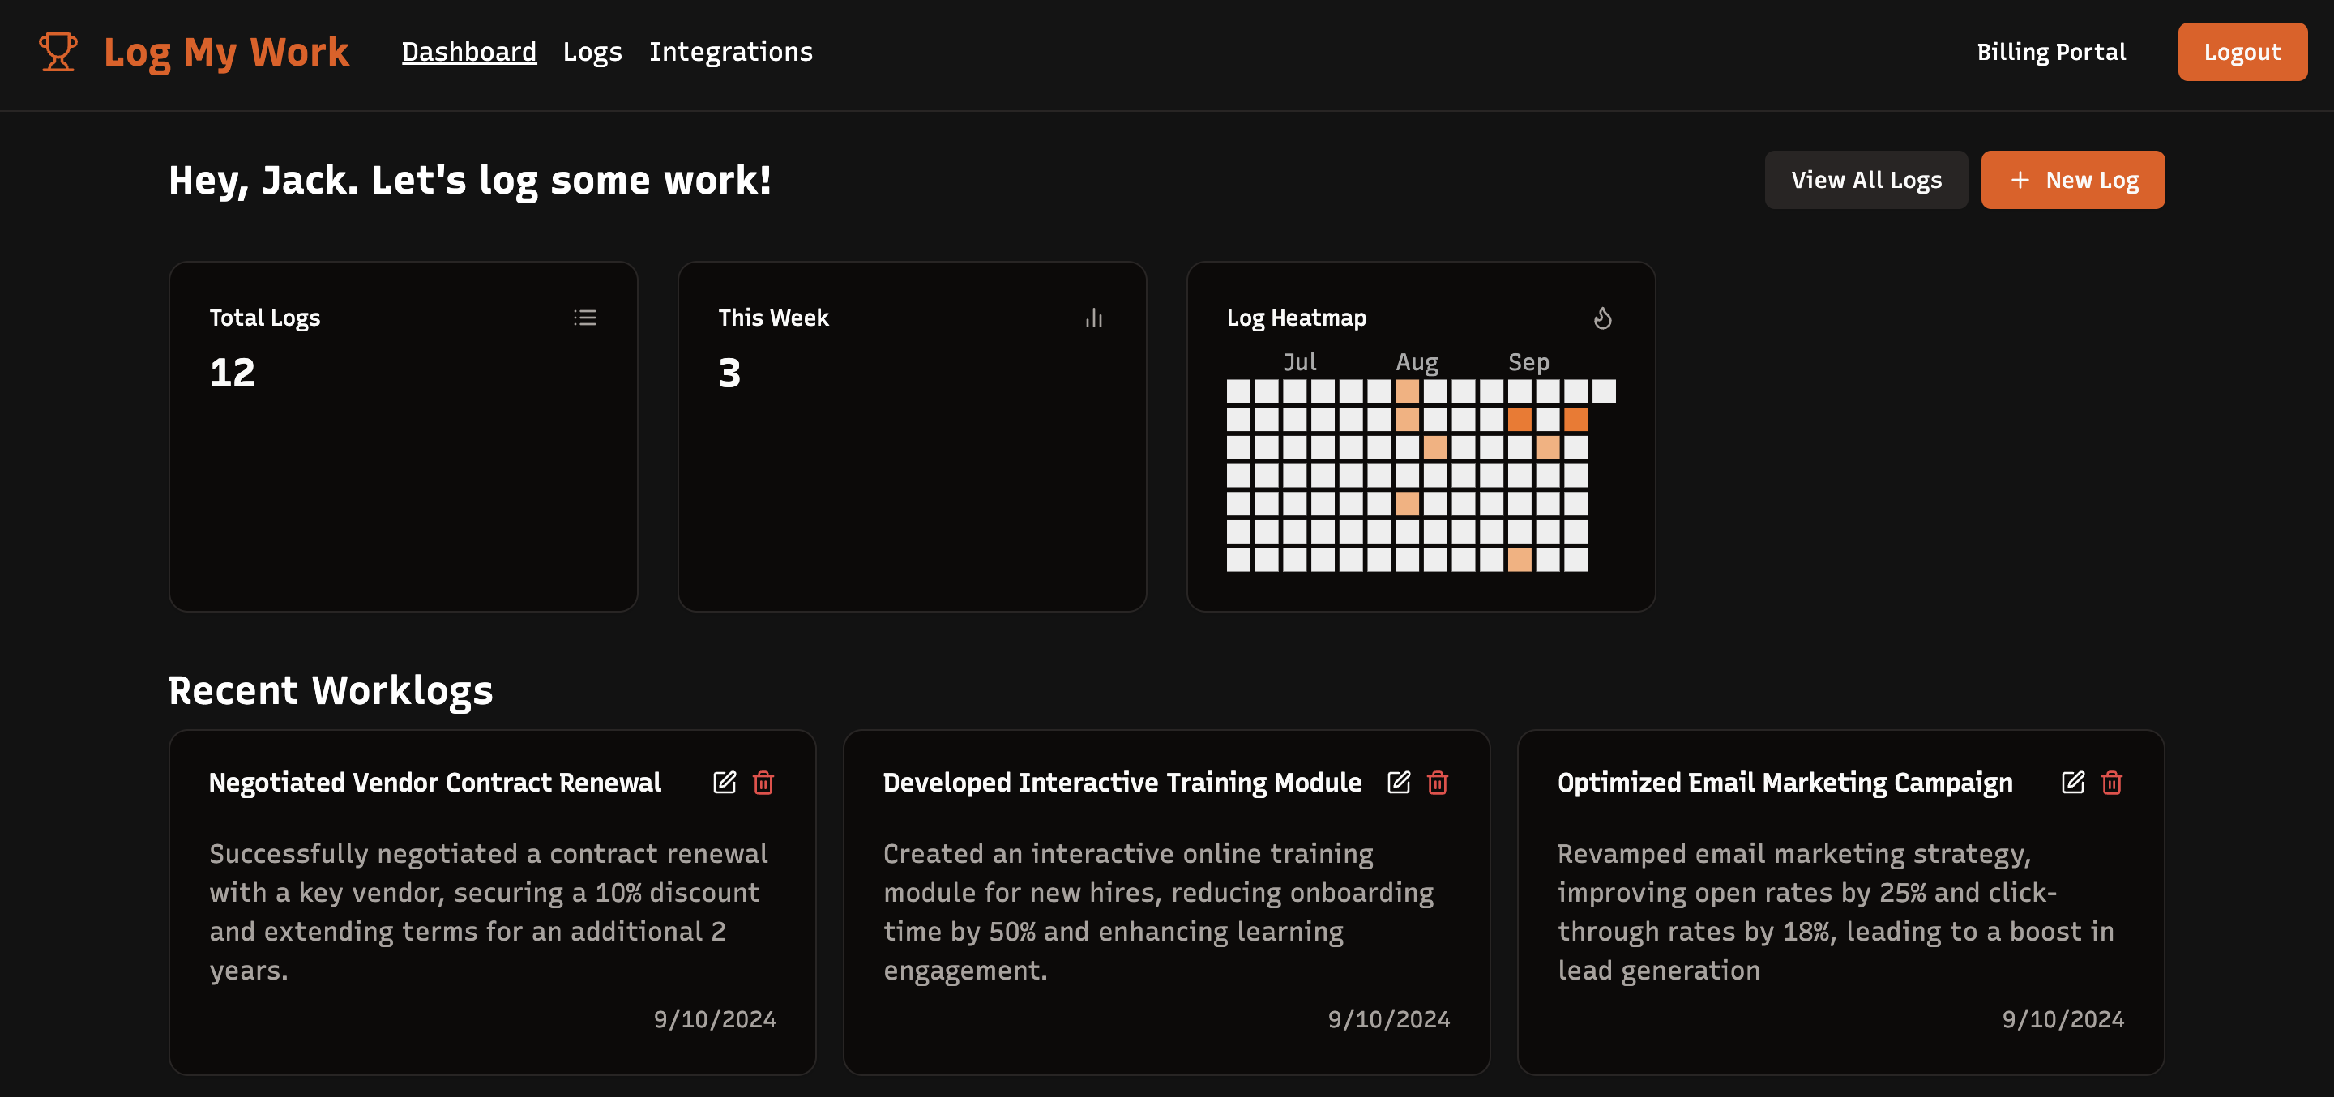
Task: Click the date on the Training Module card
Action: pos(1389,1019)
